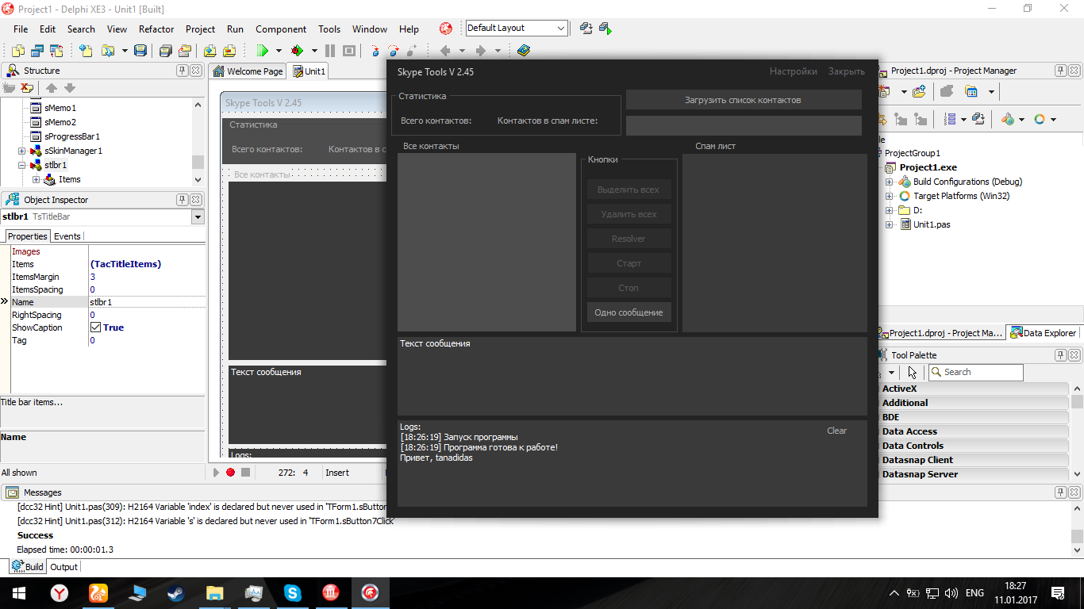The image size is (1084, 609).
Task: Pin the Object Inspector panel
Action: [182, 200]
